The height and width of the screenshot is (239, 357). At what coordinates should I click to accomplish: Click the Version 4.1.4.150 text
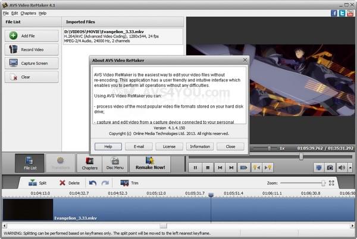(x=169, y=128)
